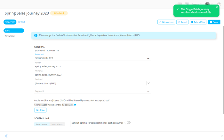Switch to the Report tab
The image size is (224, 140).
coord(21,22)
